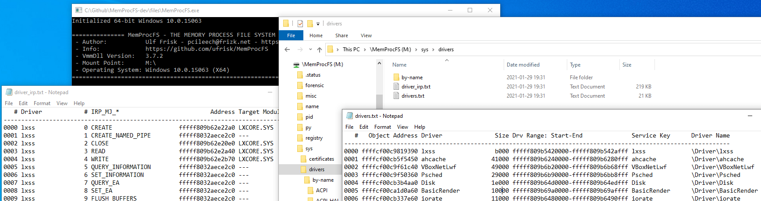Open the View ribbon tab in Explorer
This screenshot has height=201, width=761.
(366, 35)
